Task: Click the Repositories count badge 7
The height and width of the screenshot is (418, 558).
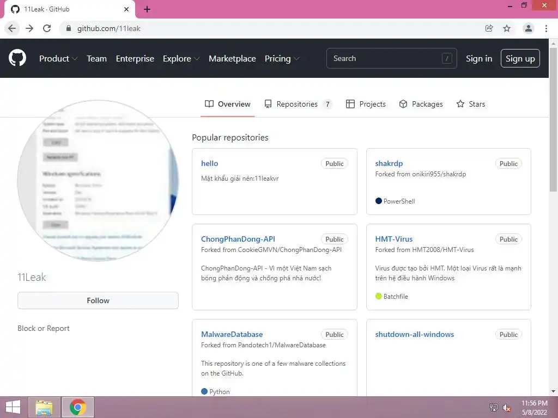Action: point(327,104)
